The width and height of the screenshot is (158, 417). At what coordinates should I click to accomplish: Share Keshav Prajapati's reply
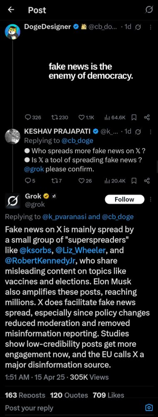pyautogui.click(x=147, y=181)
